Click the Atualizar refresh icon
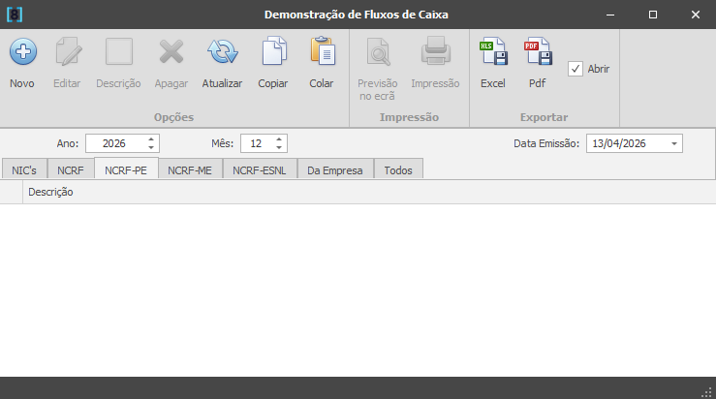 pyautogui.click(x=222, y=52)
